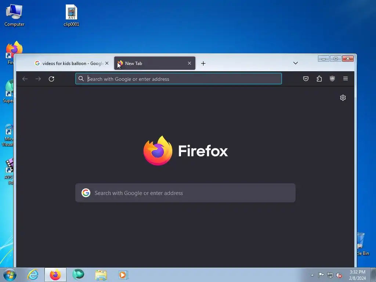The image size is (376, 282).
Task: Select the New Tab tab
Action: pos(155,63)
